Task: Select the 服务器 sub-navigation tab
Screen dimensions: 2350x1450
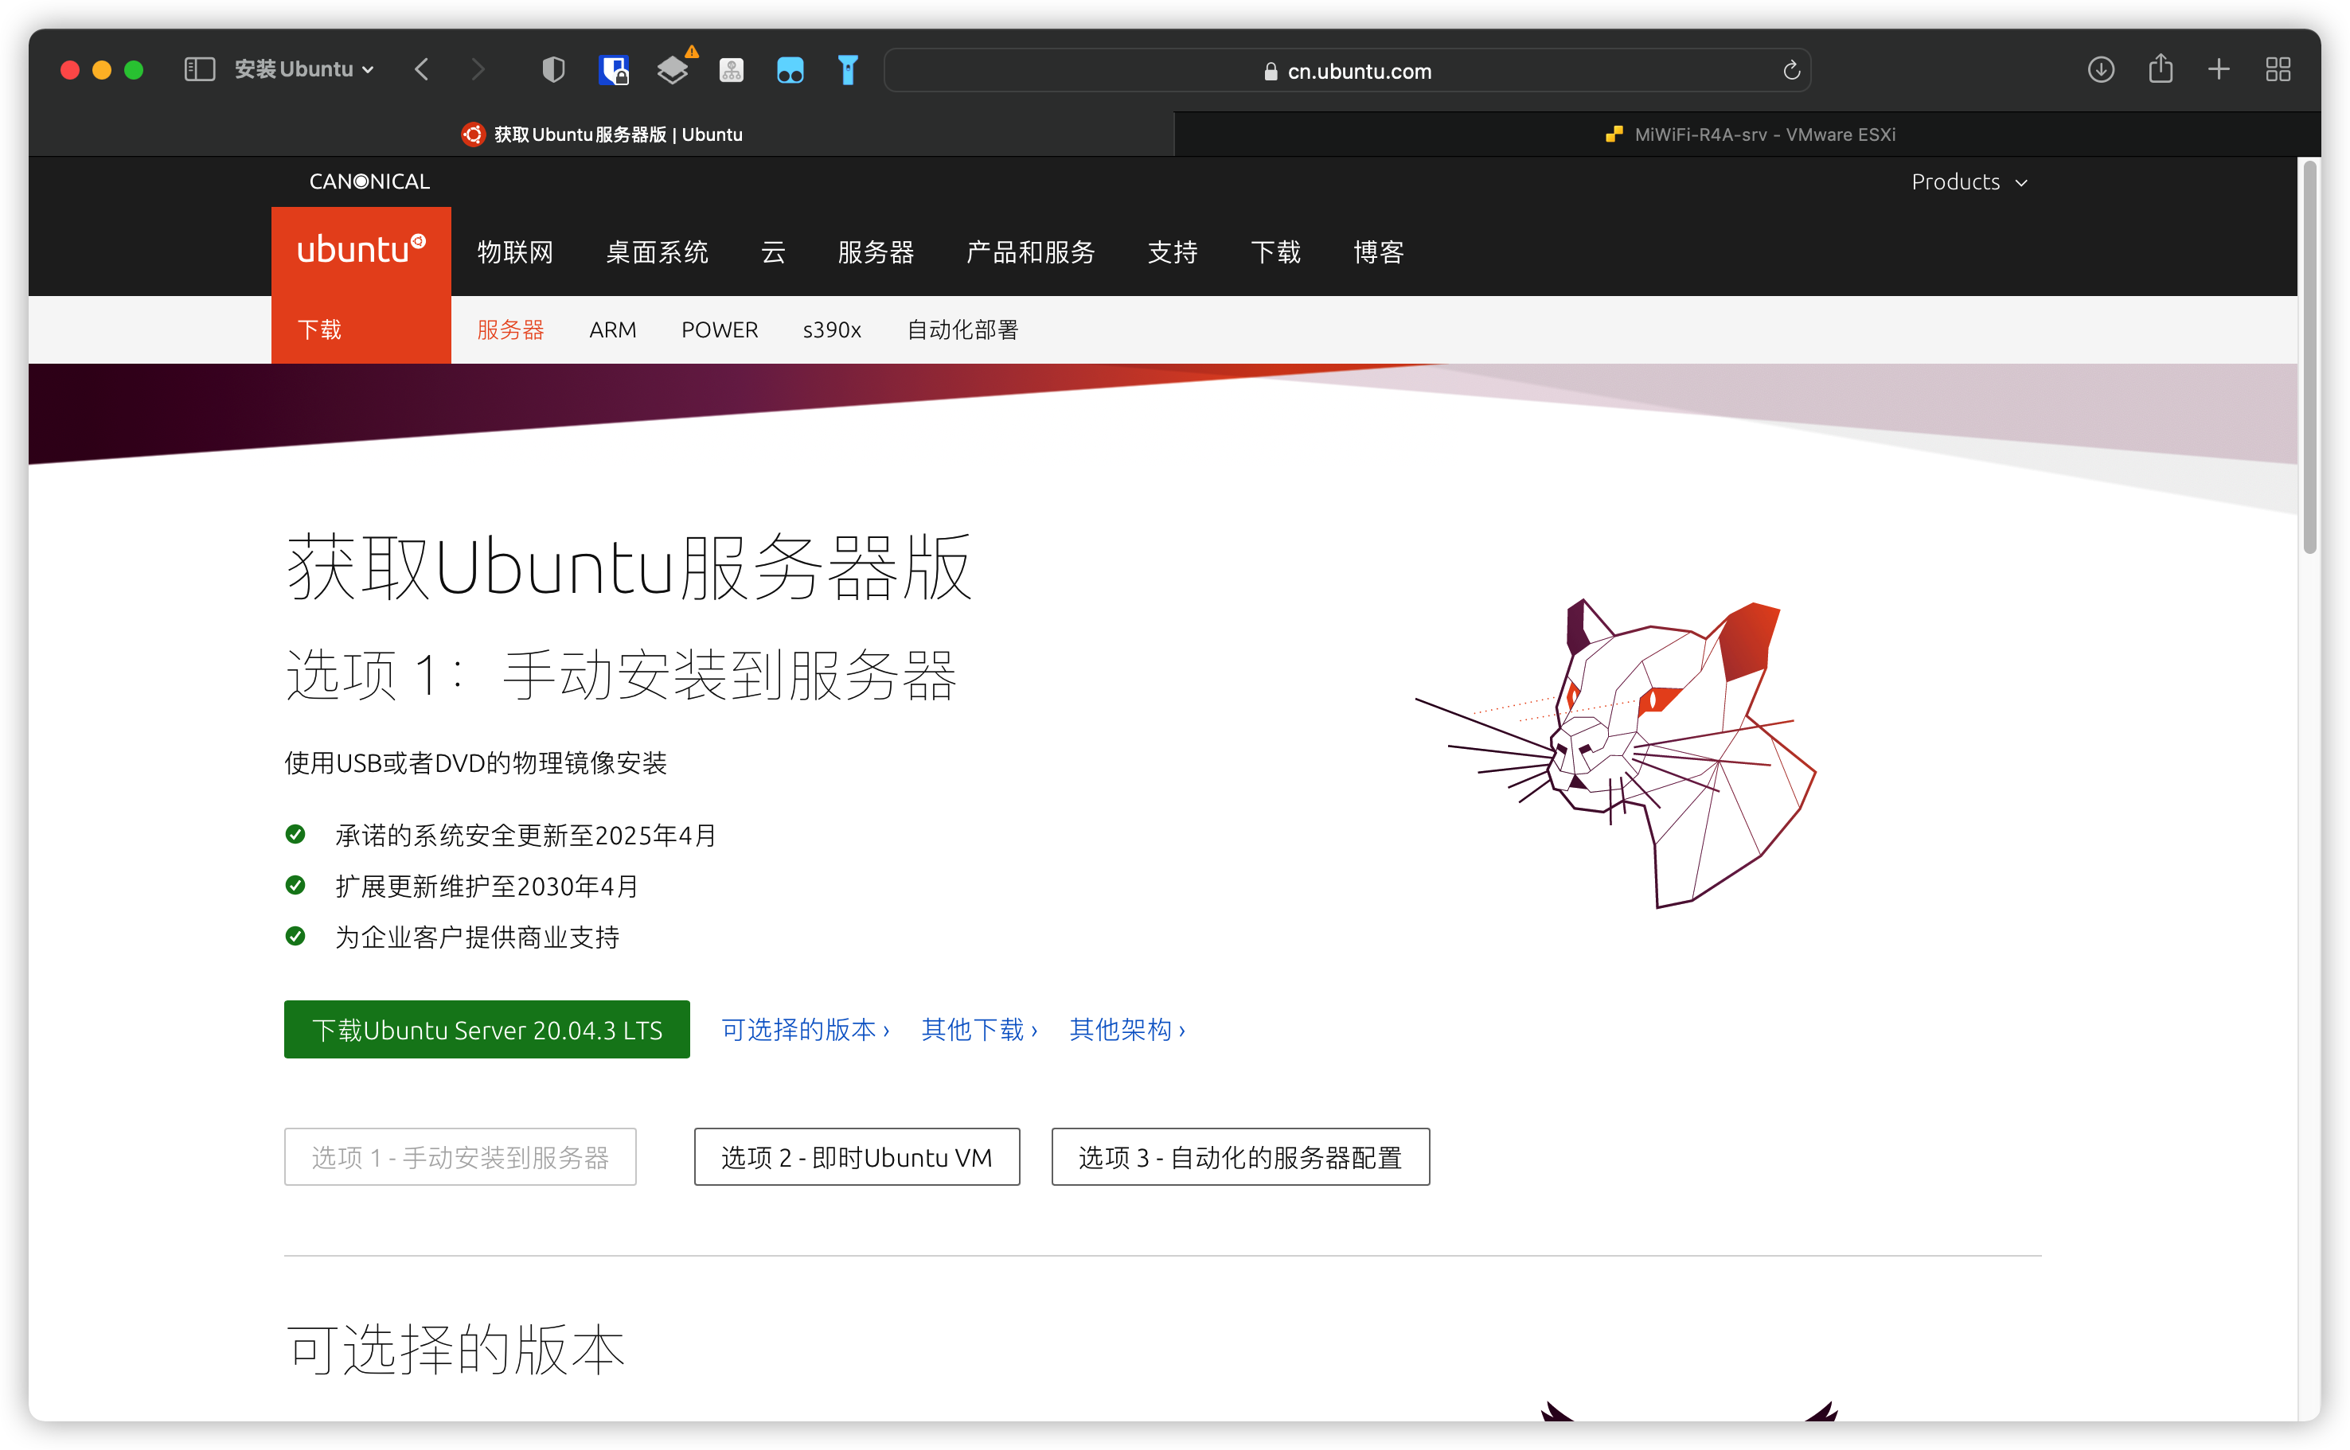Action: pyautogui.click(x=510, y=330)
